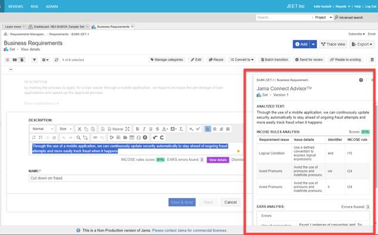Toggle align left paragraph button
The width and height of the screenshot is (378, 235).
(x=208, y=129)
